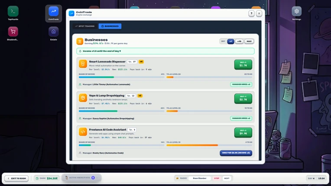The image size is (331, 186).
Task: Click the manager icon next to Sassy Sophie
Action: [x=80, y=119]
